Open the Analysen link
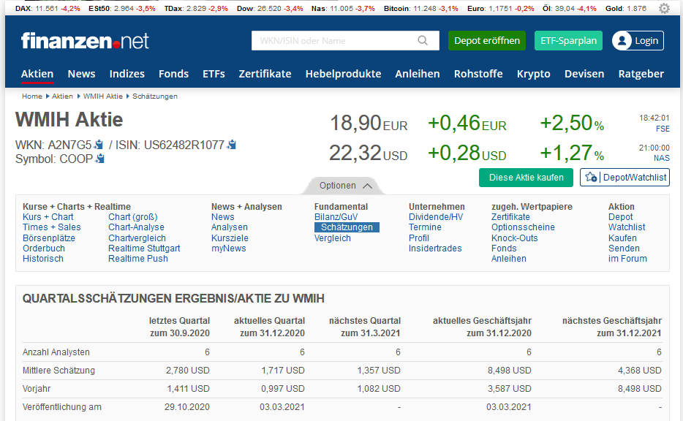 coord(230,227)
